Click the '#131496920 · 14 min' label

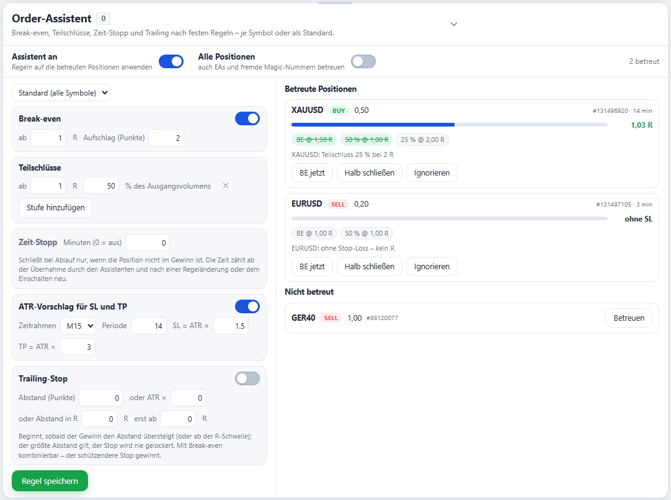pos(622,111)
